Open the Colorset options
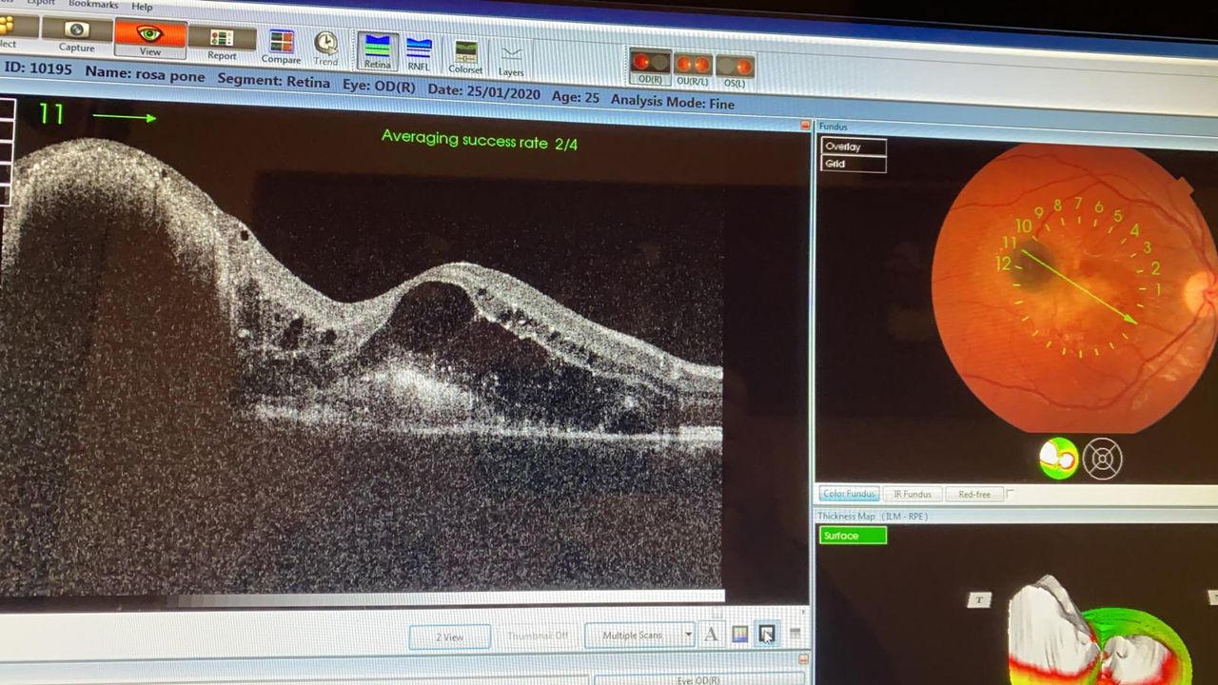This screenshot has height=685, width=1218. click(x=465, y=53)
